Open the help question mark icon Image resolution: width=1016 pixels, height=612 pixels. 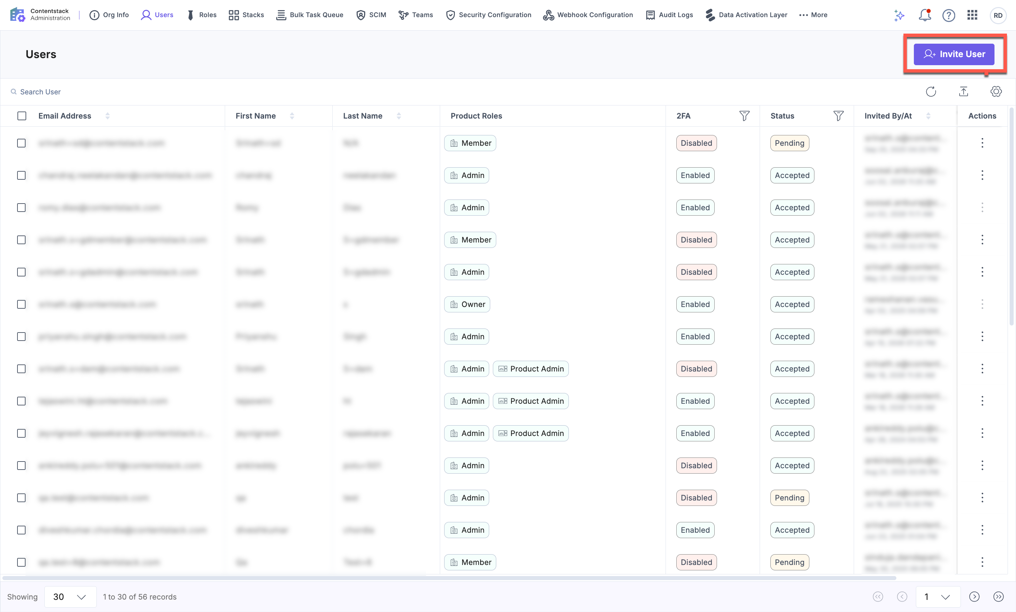(948, 15)
